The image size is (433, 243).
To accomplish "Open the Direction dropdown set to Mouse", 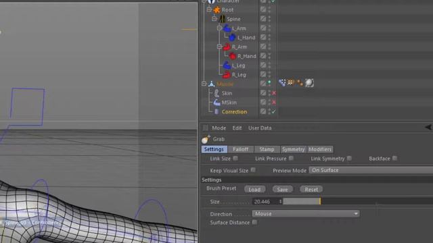I will point(306,213).
